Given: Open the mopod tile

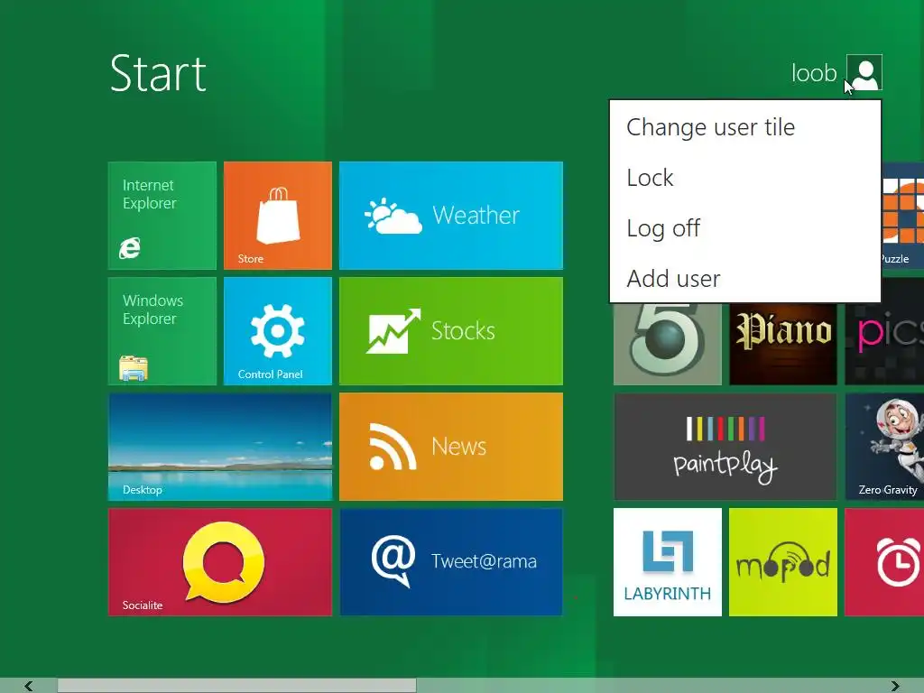Looking at the screenshot, I should click(783, 562).
